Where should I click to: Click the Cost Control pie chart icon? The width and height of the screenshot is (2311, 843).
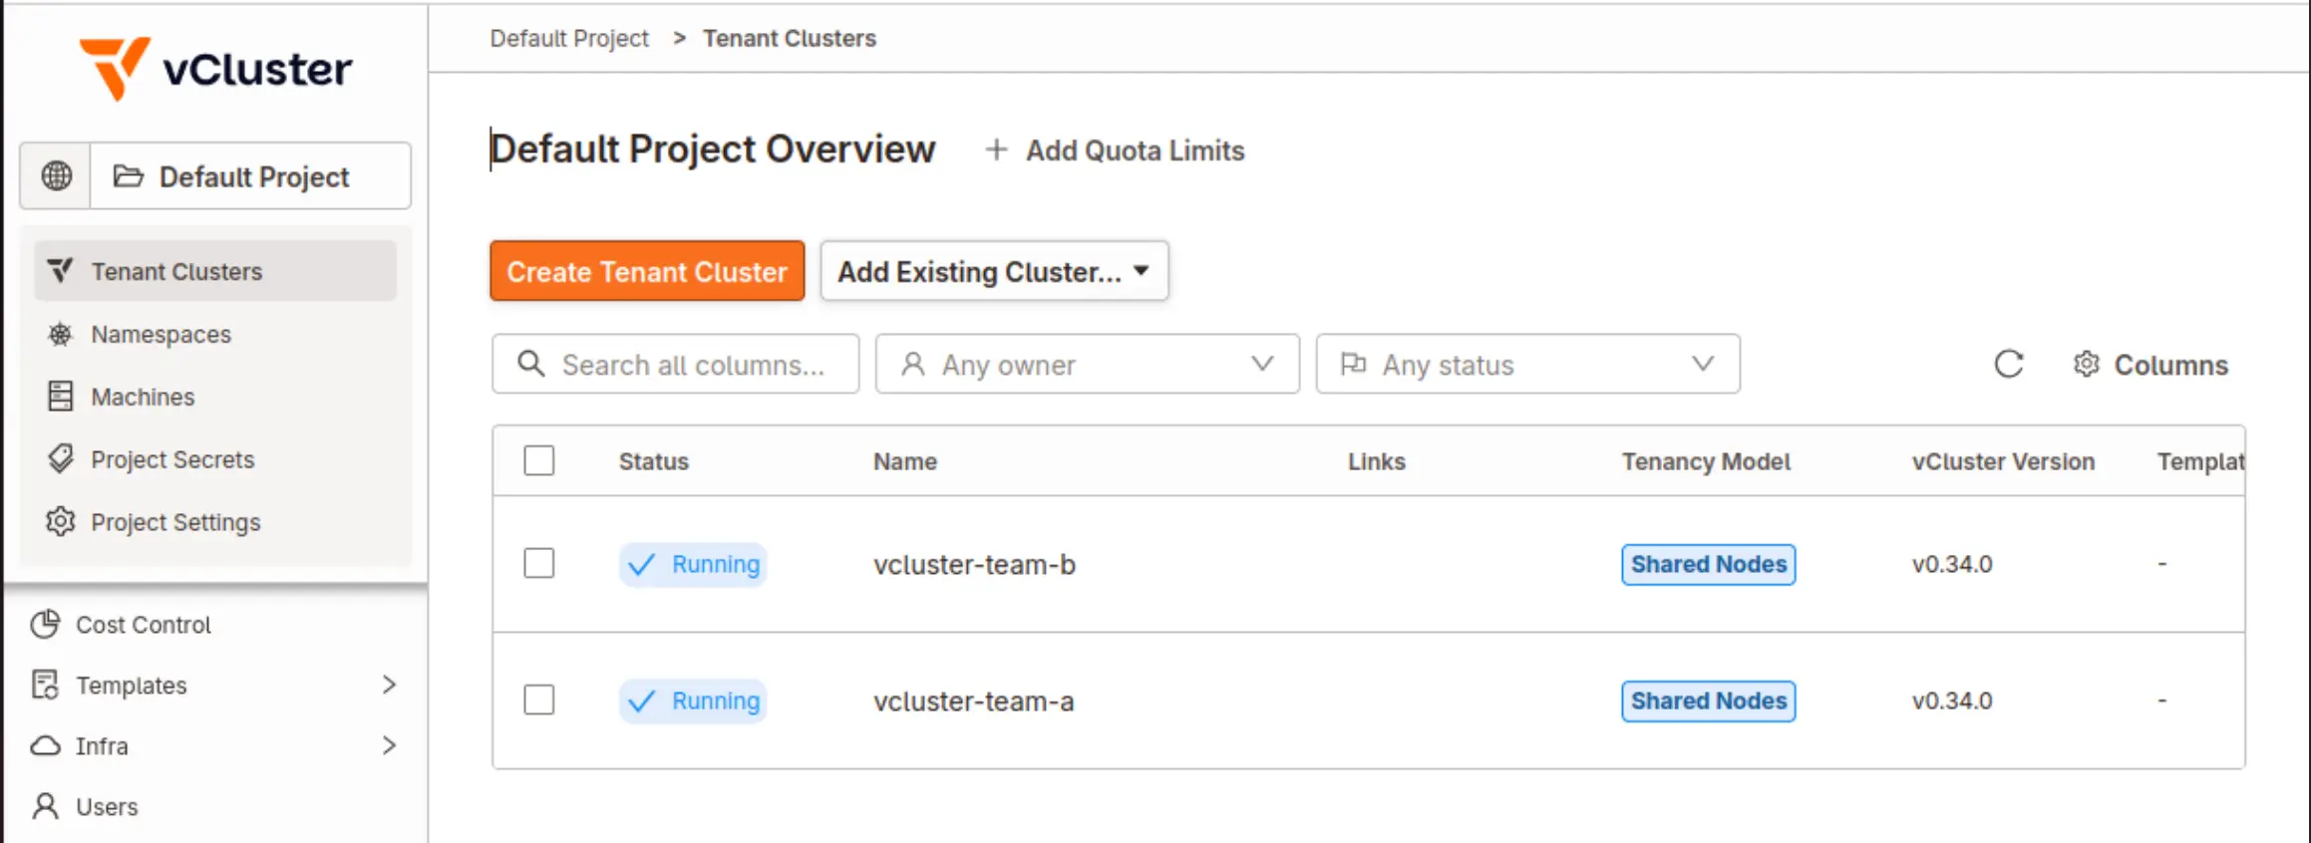45,624
